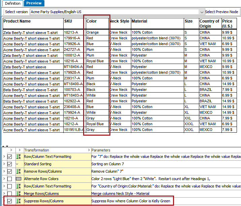
Task: Click the Transformation column header
Action: click(x=36, y=150)
